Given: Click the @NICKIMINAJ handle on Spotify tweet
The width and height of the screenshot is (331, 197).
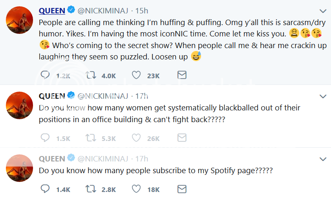Looking at the screenshot, I should (x=104, y=159).
